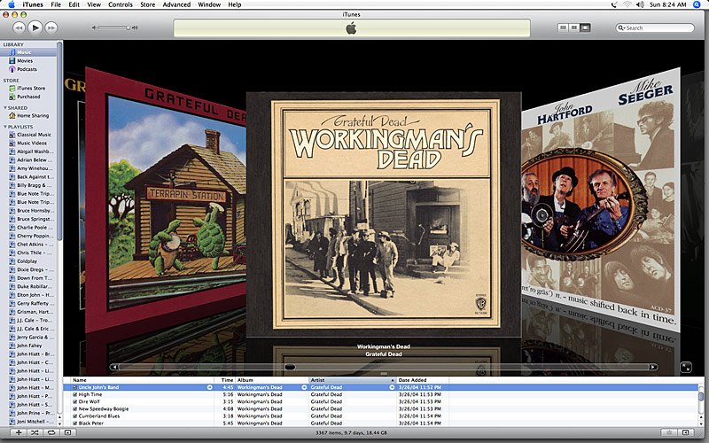Open Home Sharing
Viewport: 709px width, 443px height.
pyautogui.click(x=28, y=116)
